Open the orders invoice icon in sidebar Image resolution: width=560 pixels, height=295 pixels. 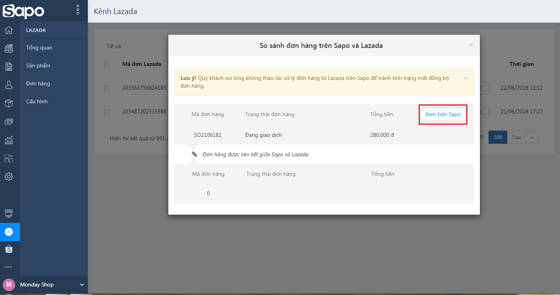[x=9, y=67]
